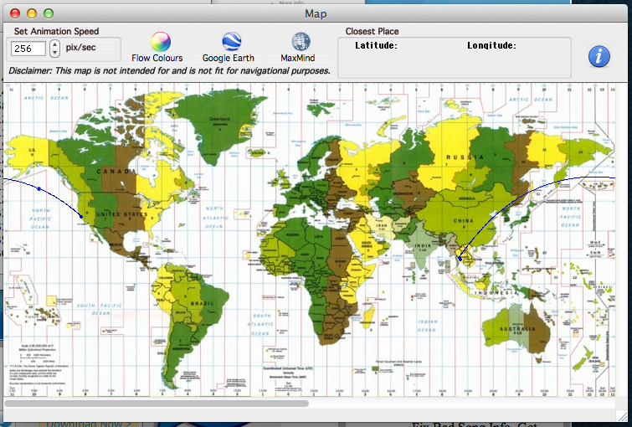Click the Flow Colours label
This screenshot has height=427, width=632.
pos(157,59)
